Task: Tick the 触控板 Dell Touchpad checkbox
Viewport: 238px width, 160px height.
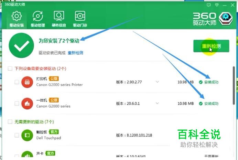Action: [17, 135]
